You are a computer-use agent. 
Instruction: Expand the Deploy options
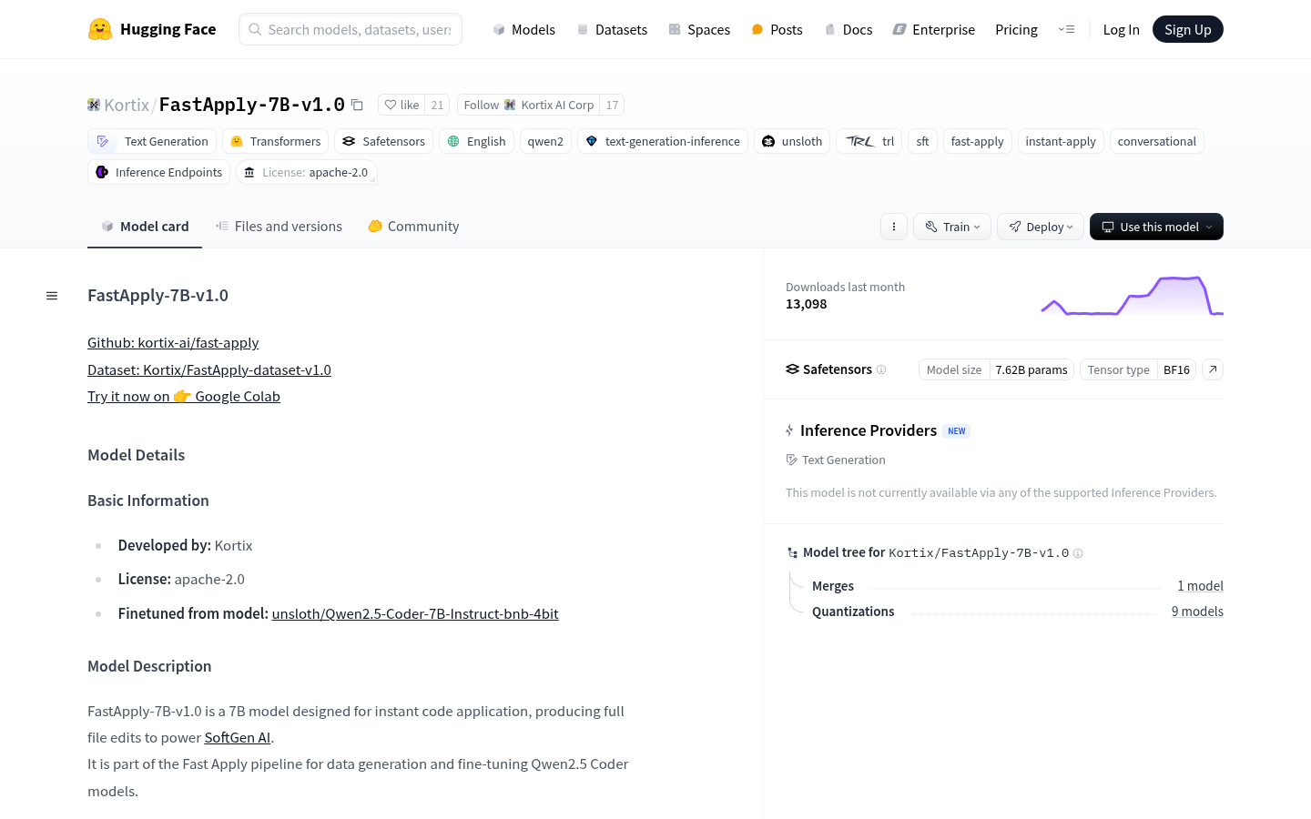point(1040,227)
